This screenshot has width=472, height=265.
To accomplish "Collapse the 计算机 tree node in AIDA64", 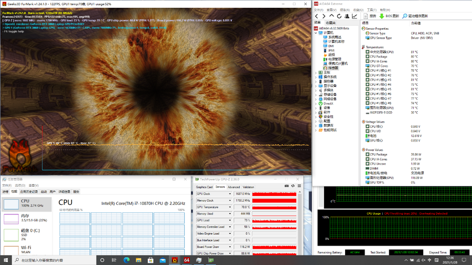I will tap(316, 33).
